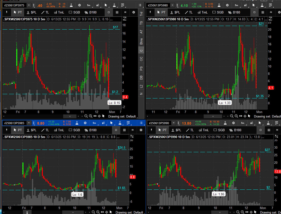
Task: Open Patterns icon in P5975 chart header
Action: click(122, 5)
